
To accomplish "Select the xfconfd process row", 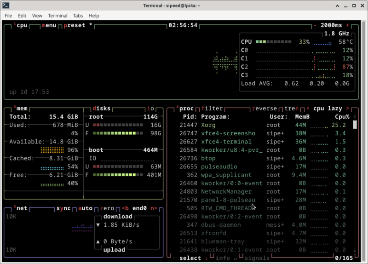I will point(262,233).
